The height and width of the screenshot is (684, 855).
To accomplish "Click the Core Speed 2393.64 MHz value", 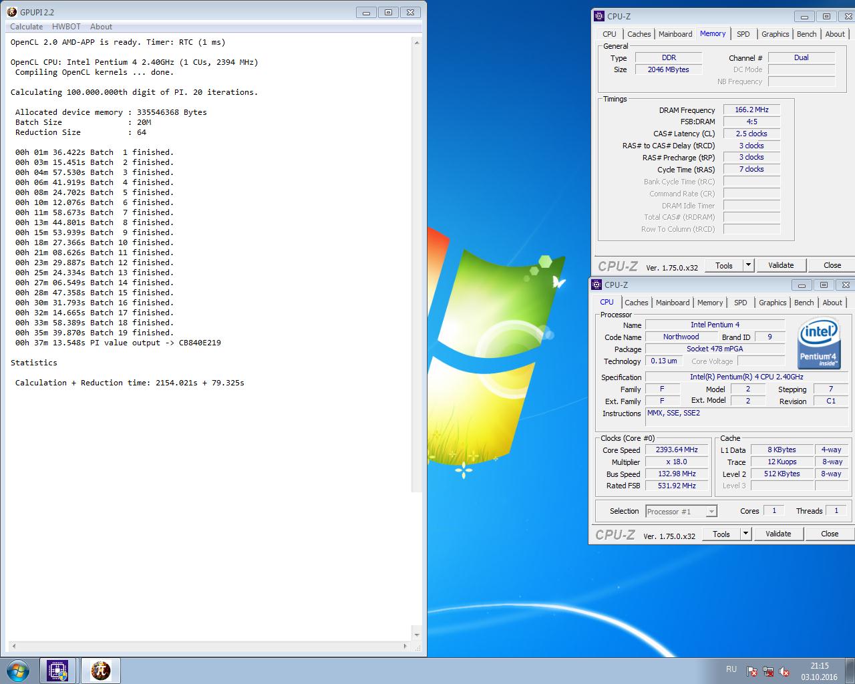I will (677, 450).
